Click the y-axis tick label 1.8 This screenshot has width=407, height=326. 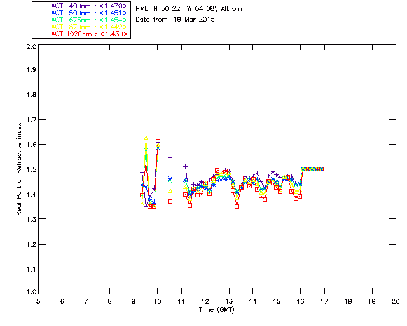pyautogui.click(x=31, y=94)
